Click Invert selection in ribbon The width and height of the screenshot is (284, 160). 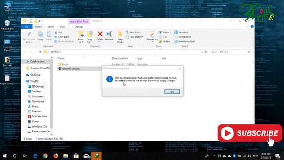(185, 41)
